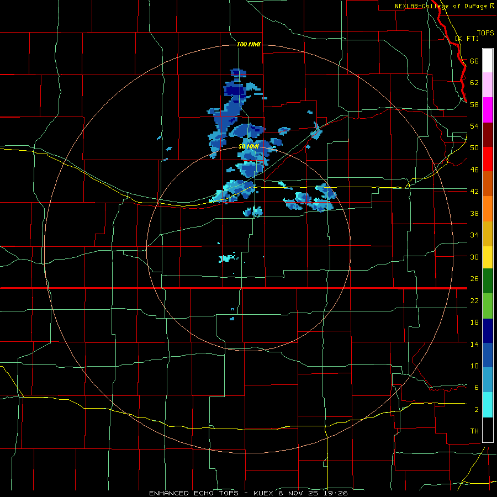Click the NEXLAB-College of DuPage credit text
Viewport: 497px width, 497px height.
tap(441, 6)
